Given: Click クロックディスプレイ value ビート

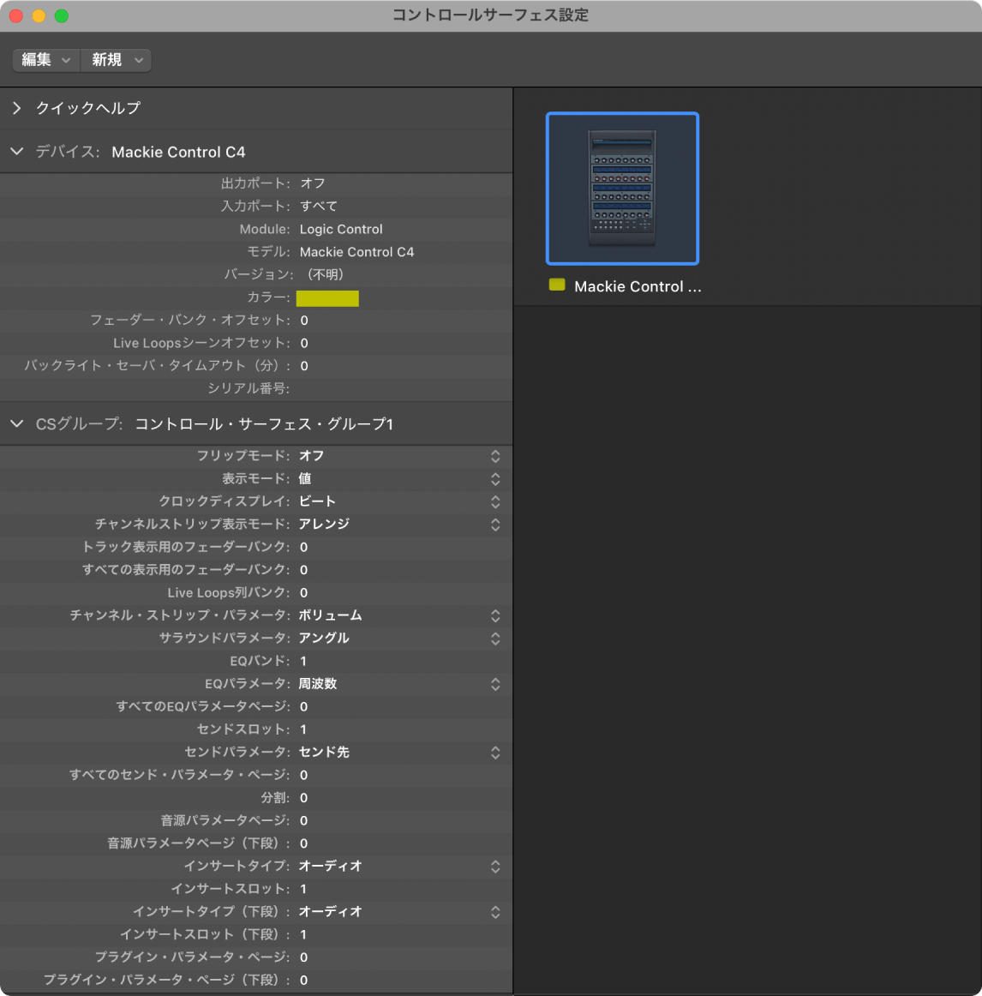Looking at the screenshot, I should tap(317, 501).
